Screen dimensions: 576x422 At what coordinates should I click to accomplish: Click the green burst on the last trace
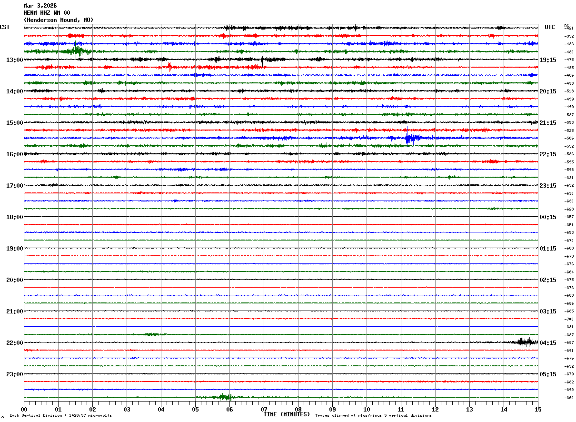click(224, 396)
